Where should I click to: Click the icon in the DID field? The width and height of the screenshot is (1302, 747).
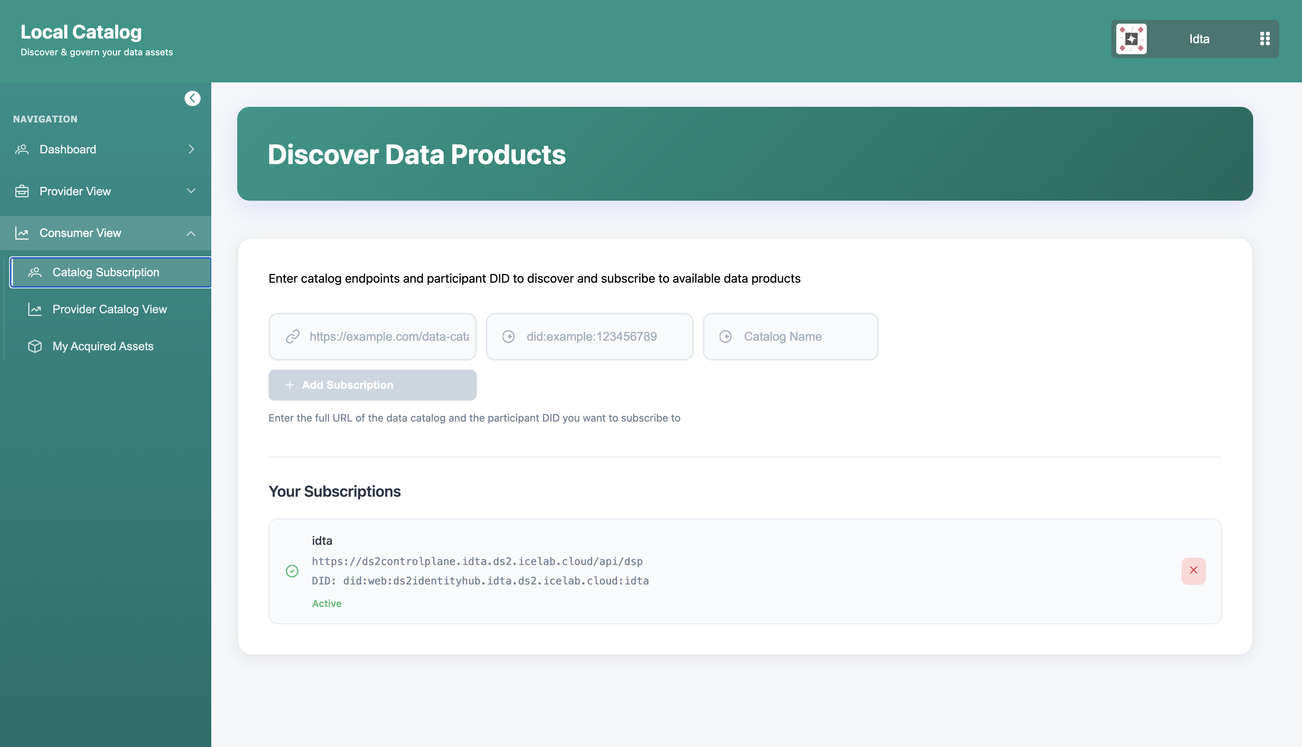click(509, 336)
